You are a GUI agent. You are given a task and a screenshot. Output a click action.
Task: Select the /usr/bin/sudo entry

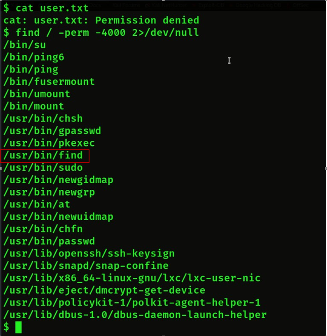click(x=43, y=168)
